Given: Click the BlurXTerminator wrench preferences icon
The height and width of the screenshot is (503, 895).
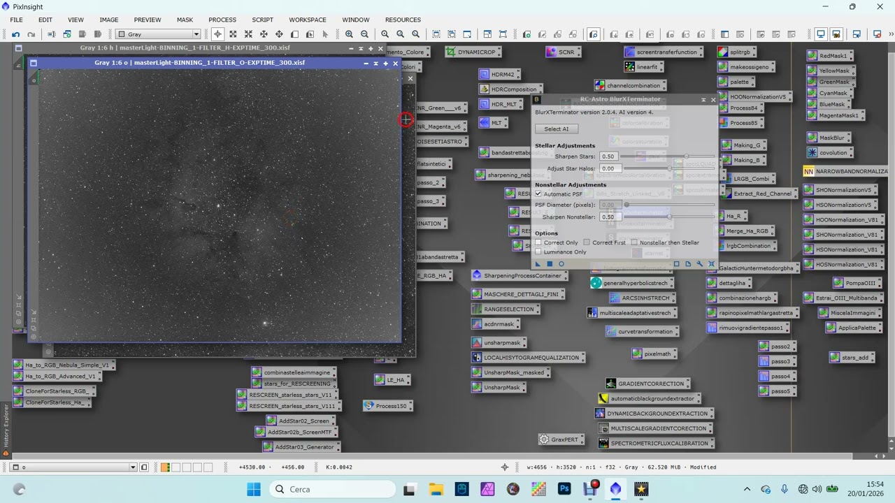Looking at the screenshot, I should click(699, 264).
